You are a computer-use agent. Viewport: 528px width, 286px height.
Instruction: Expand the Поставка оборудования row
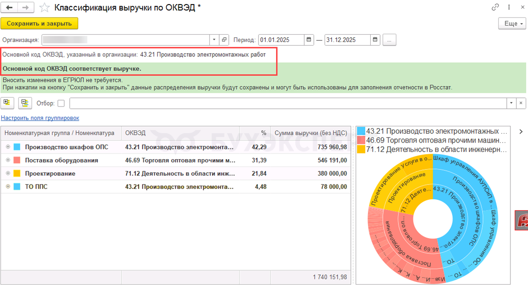(x=8, y=160)
